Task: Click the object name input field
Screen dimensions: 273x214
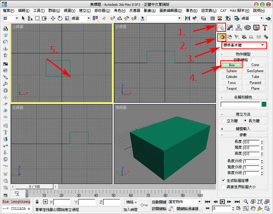Action: [x=240, y=104]
